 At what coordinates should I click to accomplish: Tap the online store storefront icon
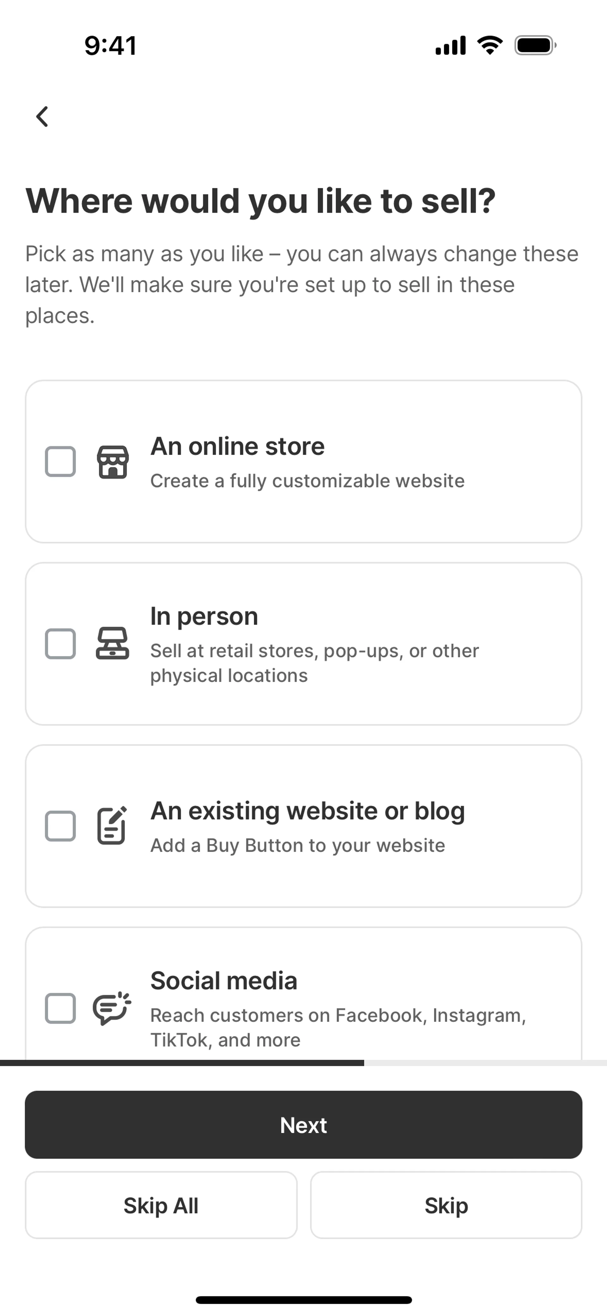[113, 462]
